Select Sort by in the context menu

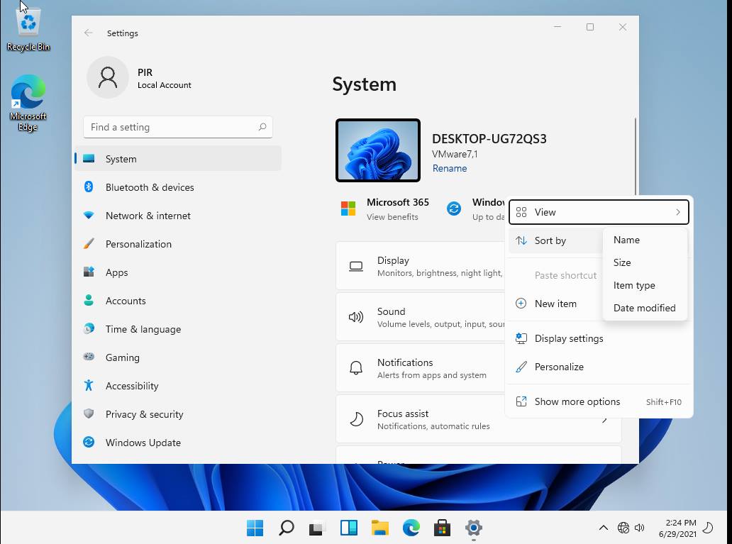click(x=555, y=240)
